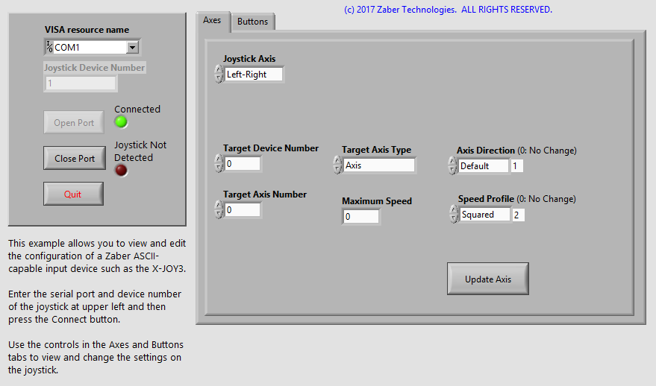The height and width of the screenshot is (386, 656).
Task: Click the Target Axis Type stepper arrows
Action: pyautogui.click(x=337, y=165)
